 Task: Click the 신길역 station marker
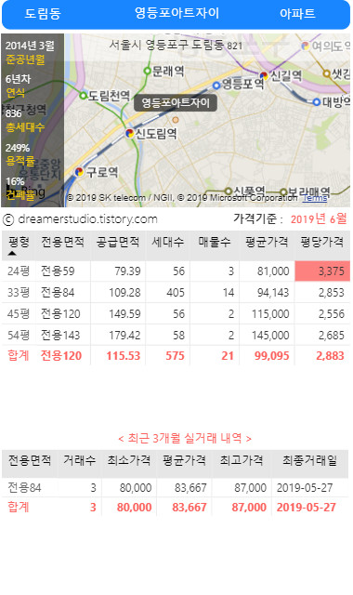[264, 76]
